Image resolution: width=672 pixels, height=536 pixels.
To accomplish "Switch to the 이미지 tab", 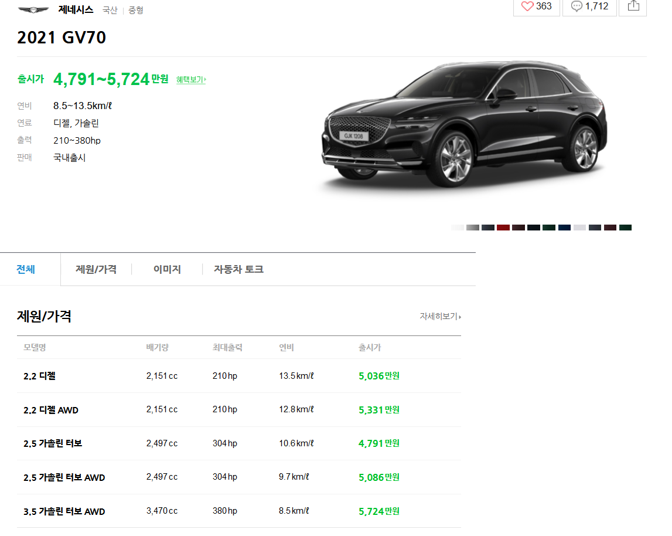I will point(167,269).
